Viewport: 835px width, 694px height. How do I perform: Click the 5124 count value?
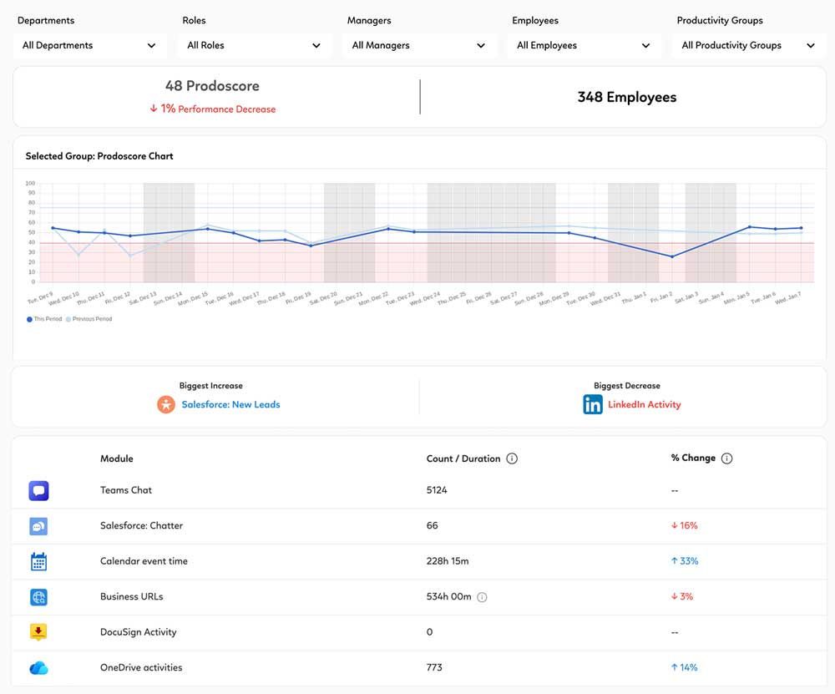[437, 490]
